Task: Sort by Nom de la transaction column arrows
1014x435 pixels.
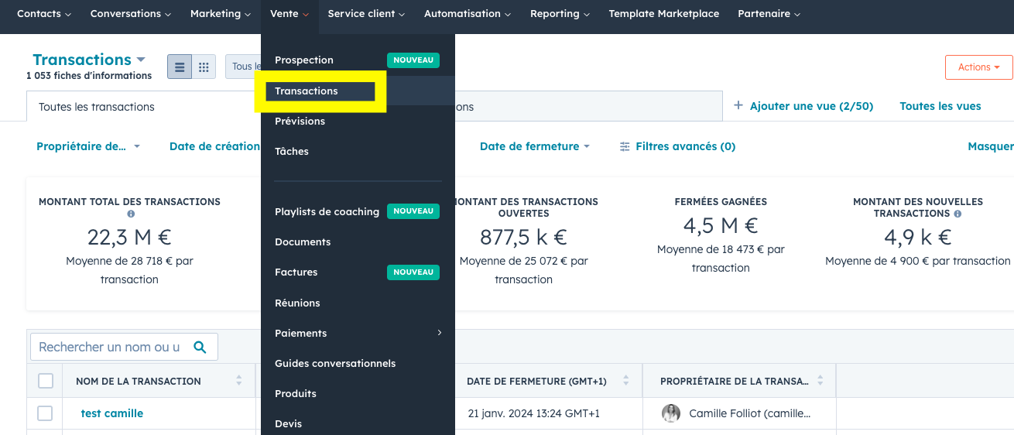Action: coord(239,381)
